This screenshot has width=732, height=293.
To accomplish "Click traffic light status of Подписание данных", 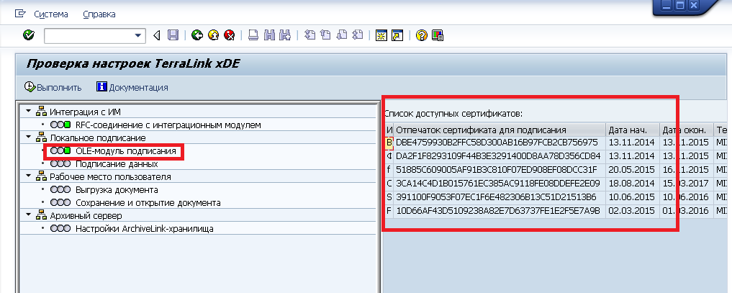I will (x=60, y=164).
